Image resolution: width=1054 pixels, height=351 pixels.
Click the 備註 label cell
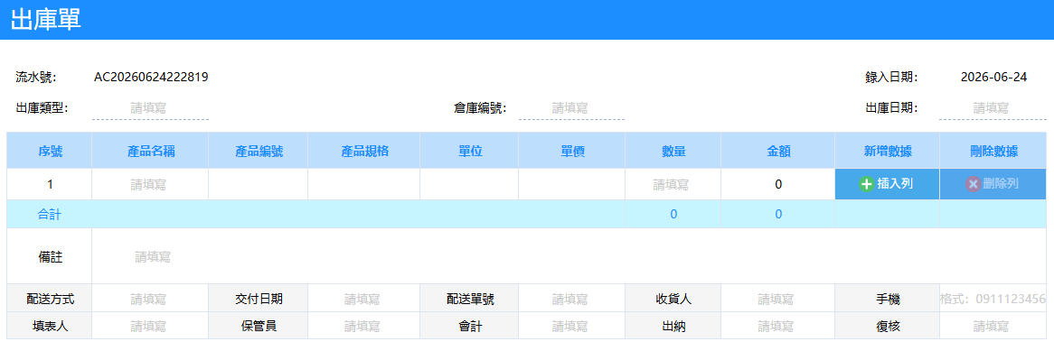[x=50, y=256]
